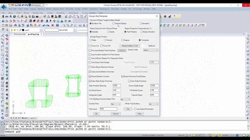Select Ratio design slope format
This screenshot has height=140, width=250.
tap(91, 40)
